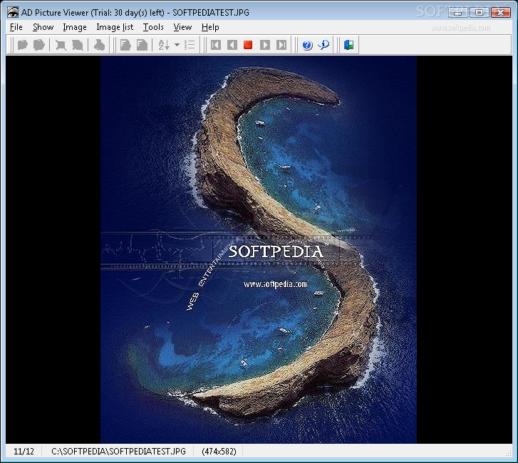Jump to the first image
This screenshot has width=518, height=463.
[216, 45]
